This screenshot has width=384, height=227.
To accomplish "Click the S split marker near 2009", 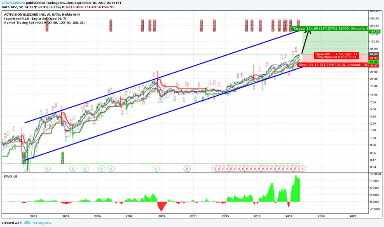I will [156, 168].
